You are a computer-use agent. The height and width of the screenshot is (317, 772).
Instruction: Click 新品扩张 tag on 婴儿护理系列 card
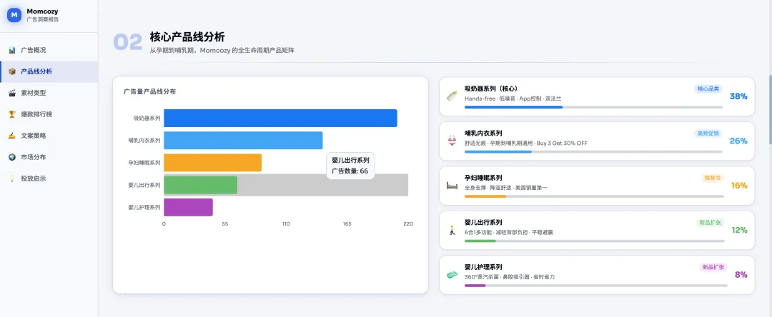713,267
